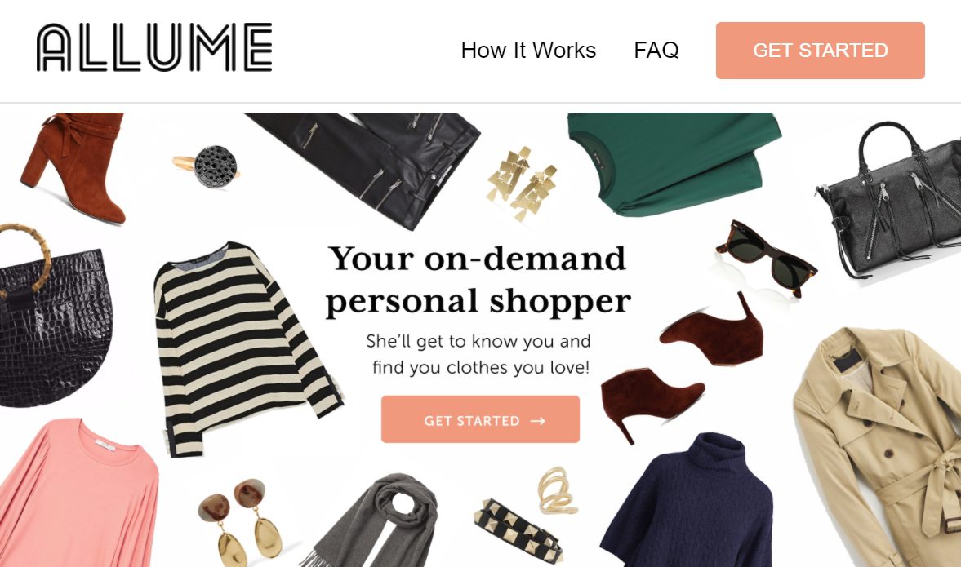Click the rust suede ankle boot image

pyautogui.click(x=73, y=167)
